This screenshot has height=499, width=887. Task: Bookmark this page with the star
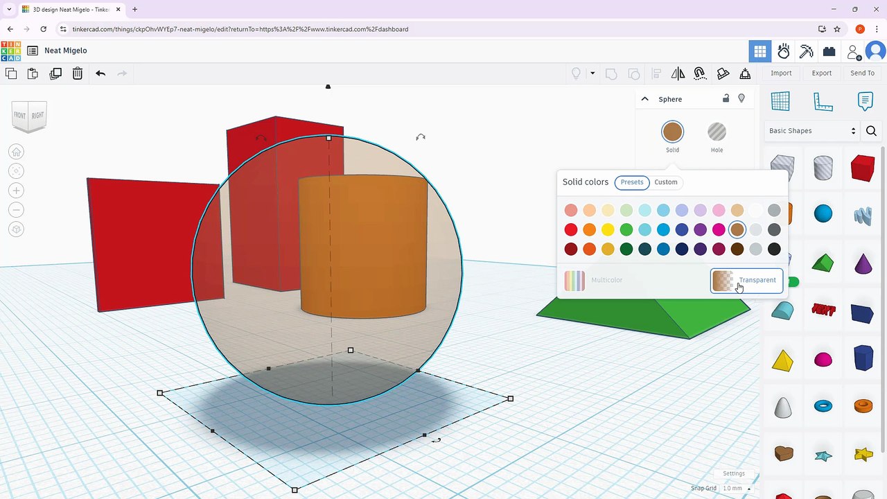tap(837, 29)
